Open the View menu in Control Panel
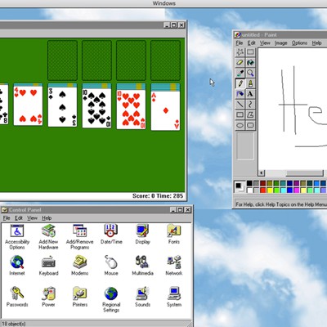The width and height of the screenshot is (327, 327). pos(32,218)
